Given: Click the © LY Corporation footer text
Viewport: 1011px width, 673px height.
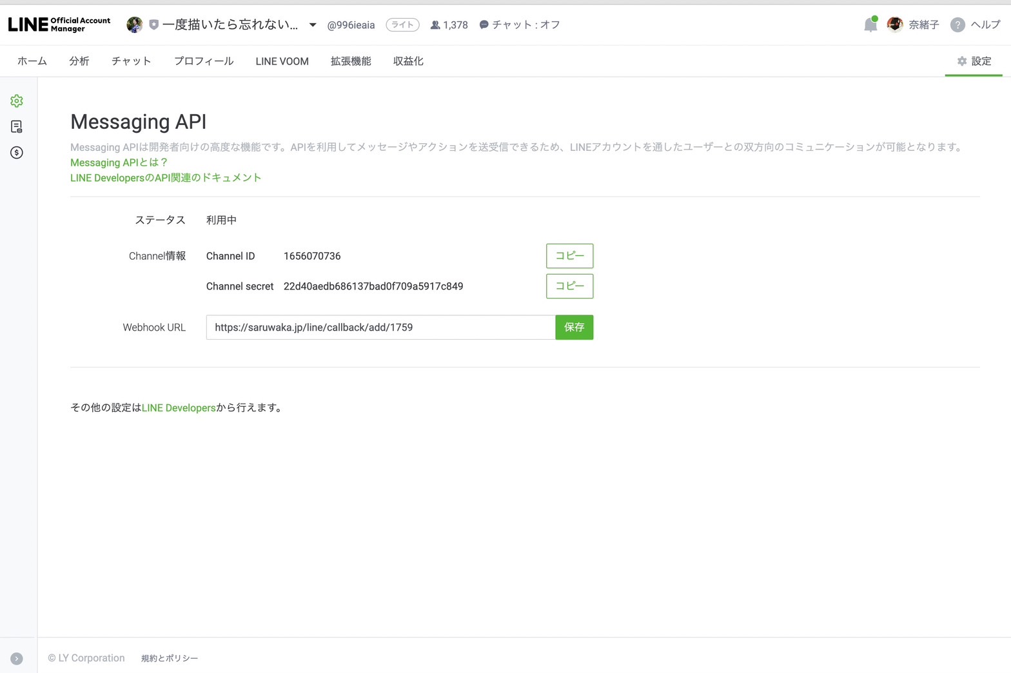Looking at the screenshot, I should click(86, 658).
